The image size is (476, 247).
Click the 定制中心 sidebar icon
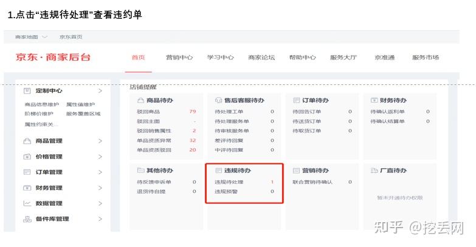pos(27,90)
